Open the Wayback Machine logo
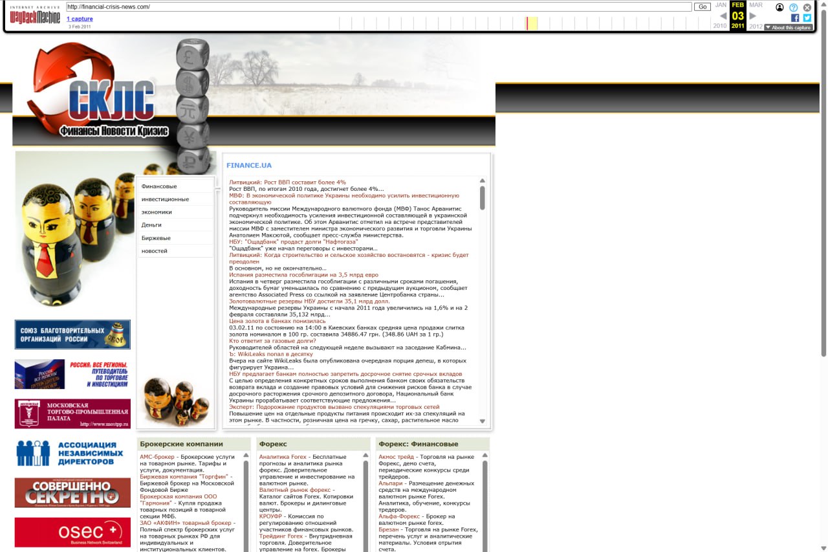 click(x=35, y=16)
